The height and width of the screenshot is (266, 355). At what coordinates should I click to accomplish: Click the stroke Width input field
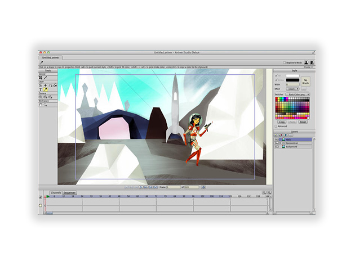(x=292, y=84)
